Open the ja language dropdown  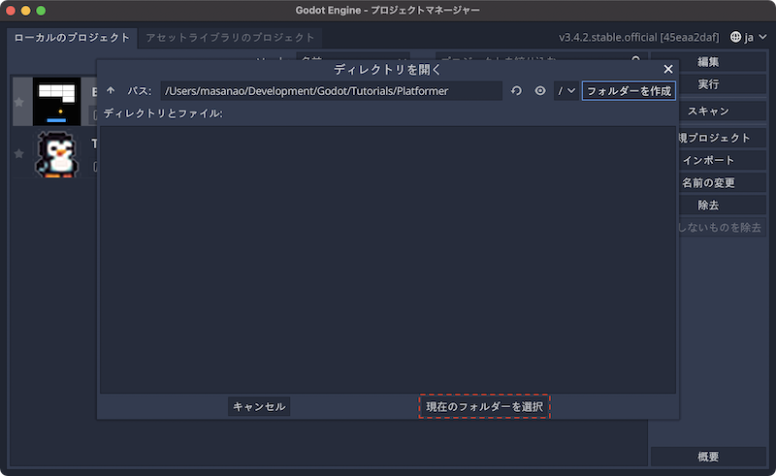[743, 38]
